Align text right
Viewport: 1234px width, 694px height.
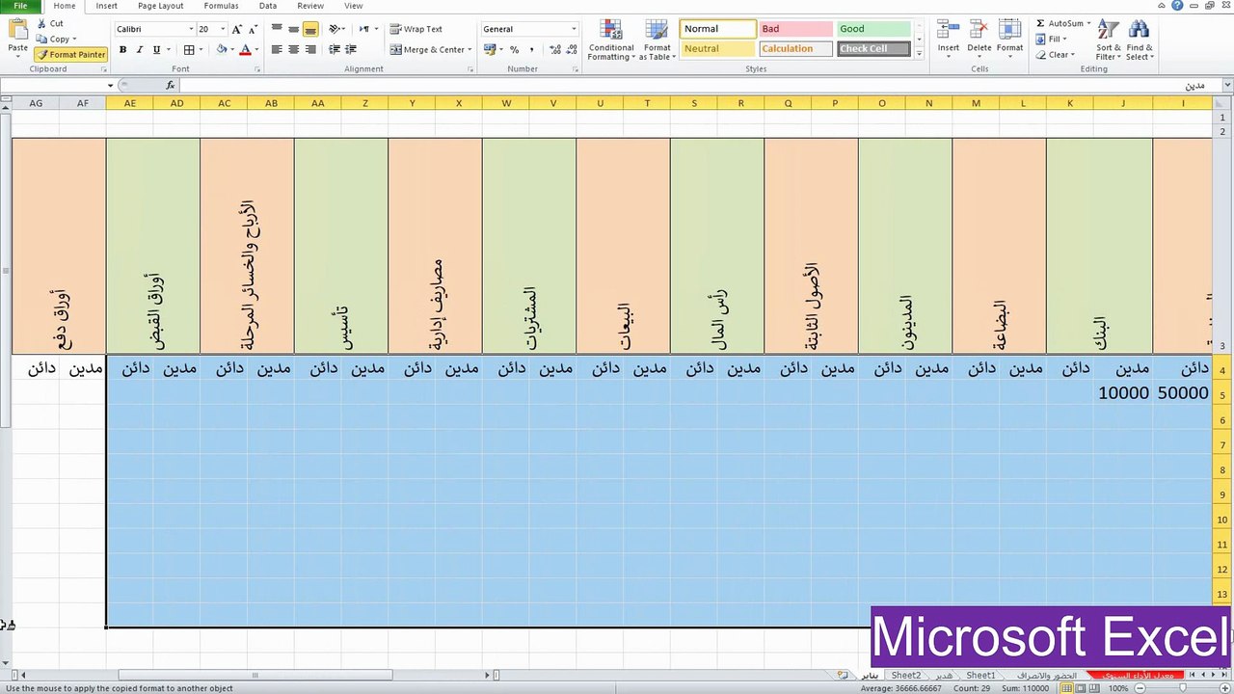click(309, 49)
